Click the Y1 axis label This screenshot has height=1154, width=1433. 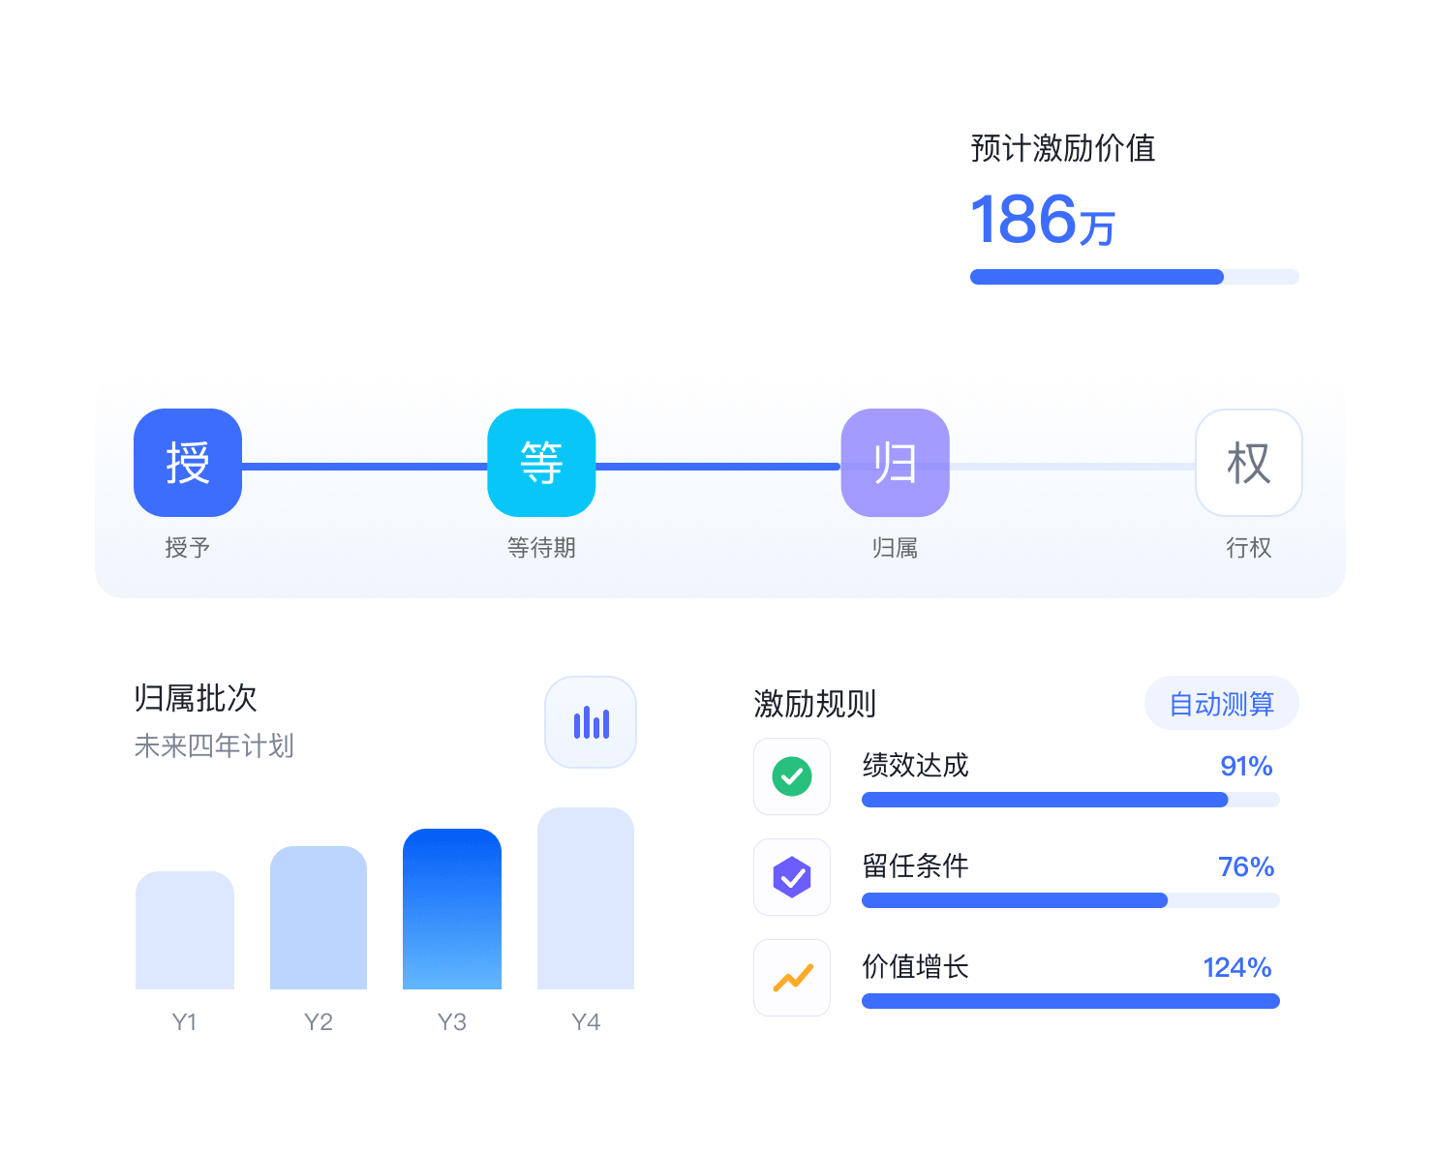[184, 1022]
